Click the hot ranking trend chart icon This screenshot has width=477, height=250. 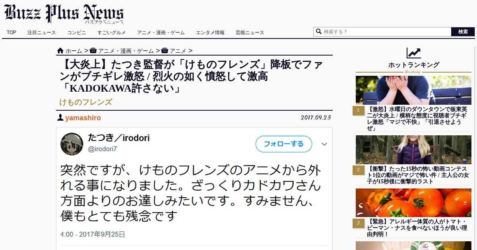[x=413, y=53]
